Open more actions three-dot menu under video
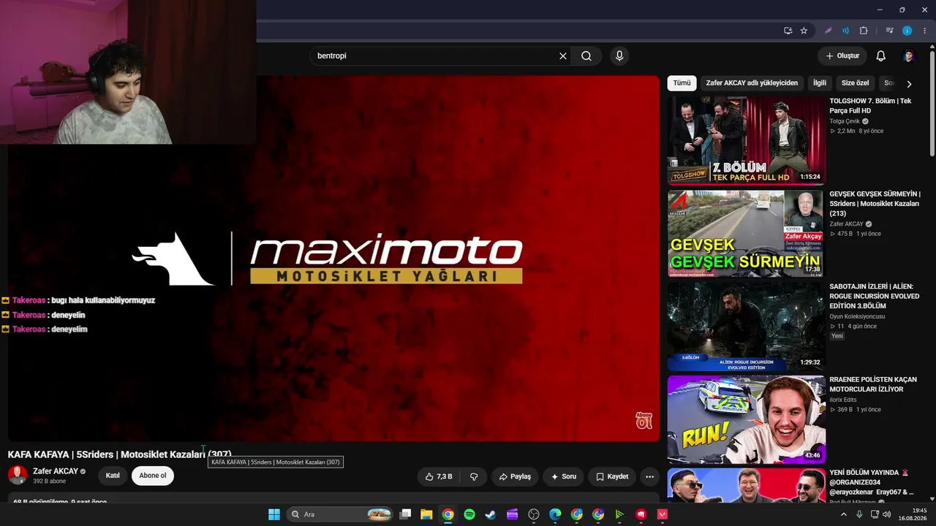 (x=649, y=476)
